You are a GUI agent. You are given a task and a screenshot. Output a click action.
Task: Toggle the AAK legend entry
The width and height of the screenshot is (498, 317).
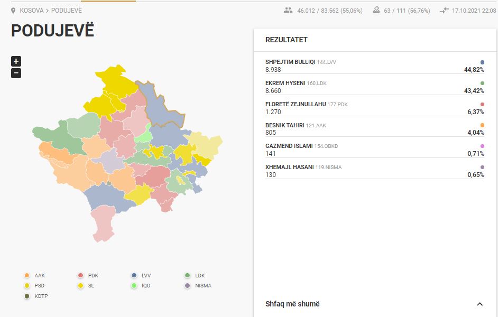click(x=35, y=275)
